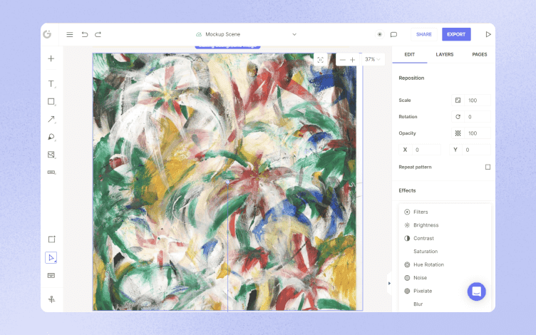This screenshot has width=536, height=335.
Task: Enable the Repeat pattern checkbox
Action: (488, 167)
